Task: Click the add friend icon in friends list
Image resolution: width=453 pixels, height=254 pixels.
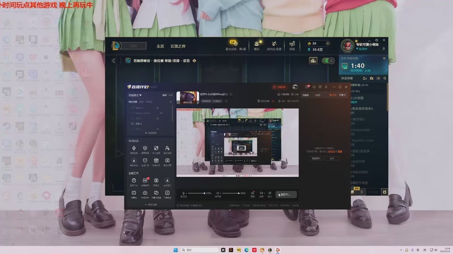Action: (x=365, y=78)
